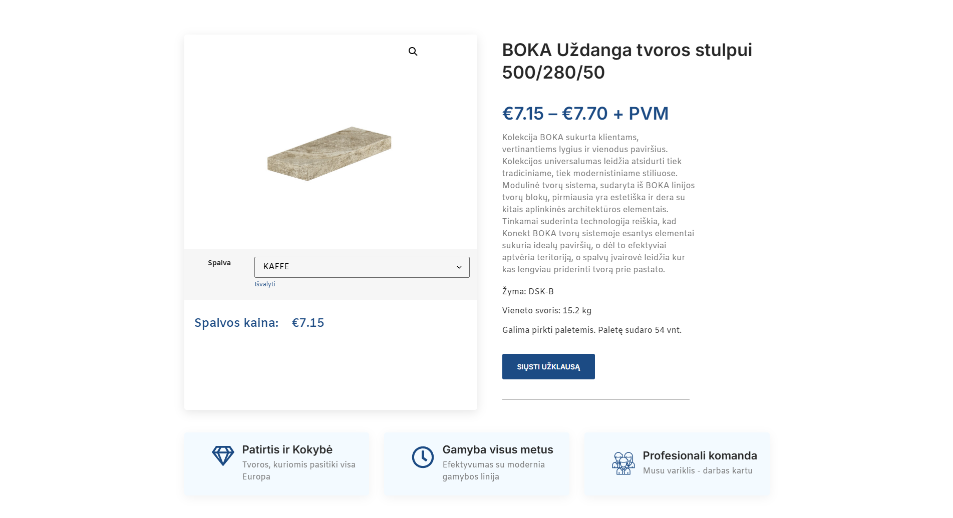Click the Profesionali komanda heading
Viewport: 953px width, 518px height.
700,455
